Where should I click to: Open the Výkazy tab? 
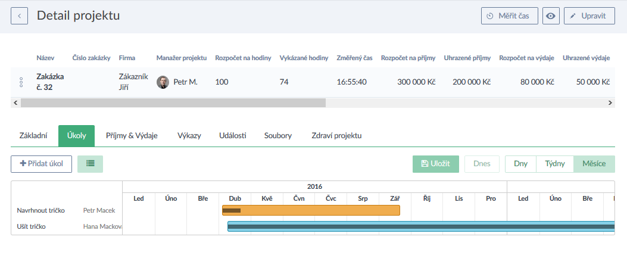[x=189, y=136]
